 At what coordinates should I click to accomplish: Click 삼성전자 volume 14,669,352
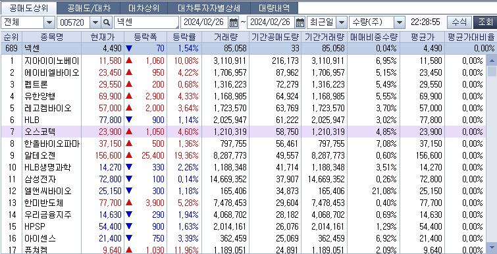point(228,179)
